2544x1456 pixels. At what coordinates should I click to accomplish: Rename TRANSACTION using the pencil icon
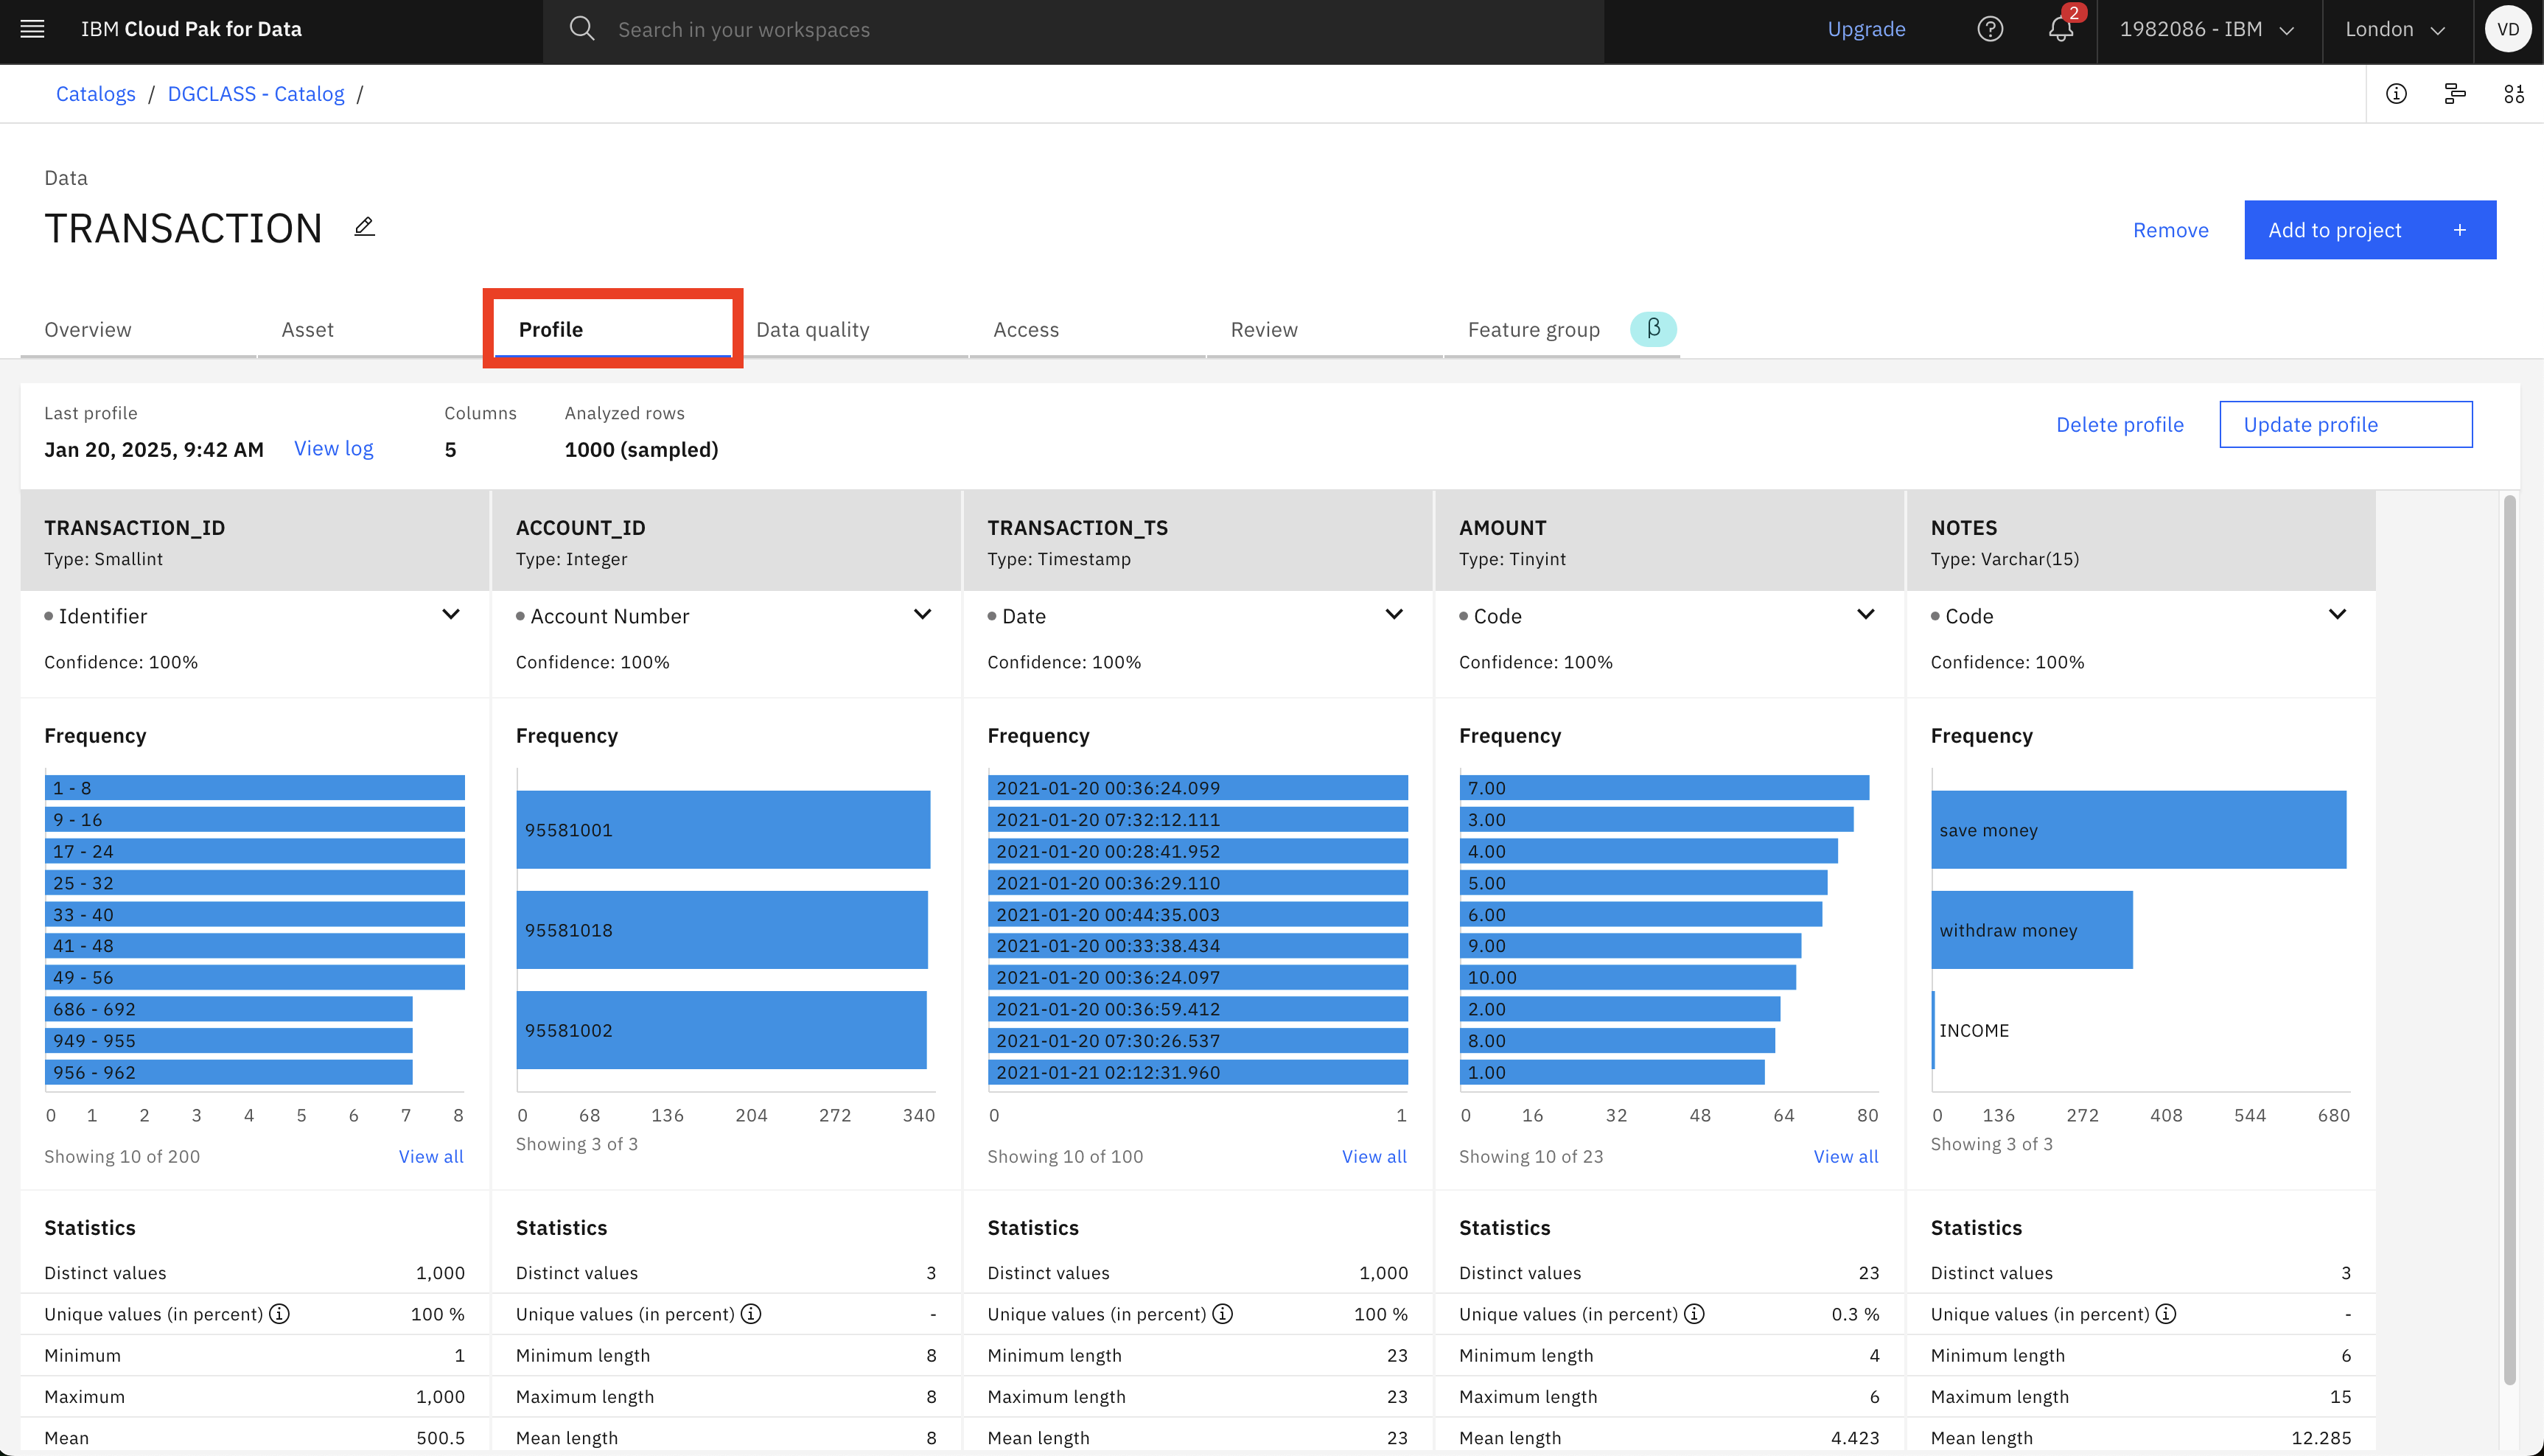363,227
